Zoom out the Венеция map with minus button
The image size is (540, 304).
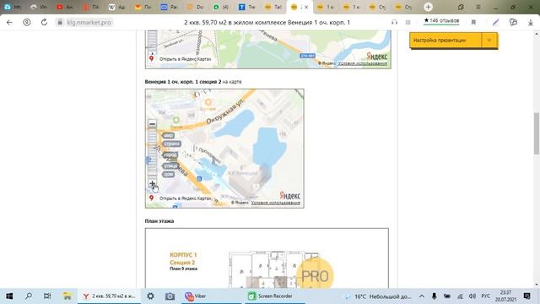pos(152,124)
